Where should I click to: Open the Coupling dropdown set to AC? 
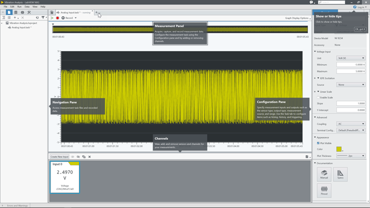point(350,124)
